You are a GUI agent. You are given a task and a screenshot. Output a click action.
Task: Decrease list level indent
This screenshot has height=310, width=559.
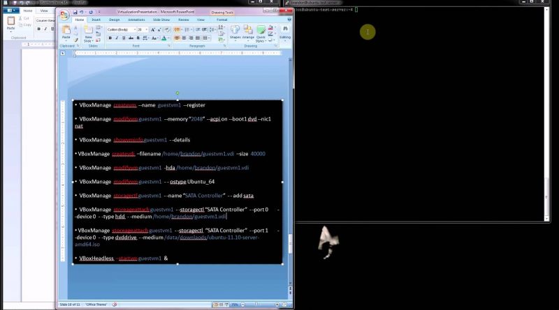[x=197, y=29]
